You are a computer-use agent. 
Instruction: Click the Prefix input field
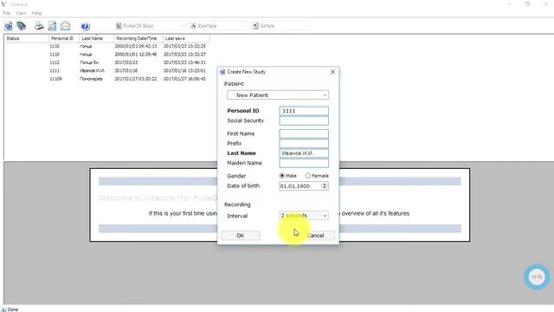pos(304,143)
